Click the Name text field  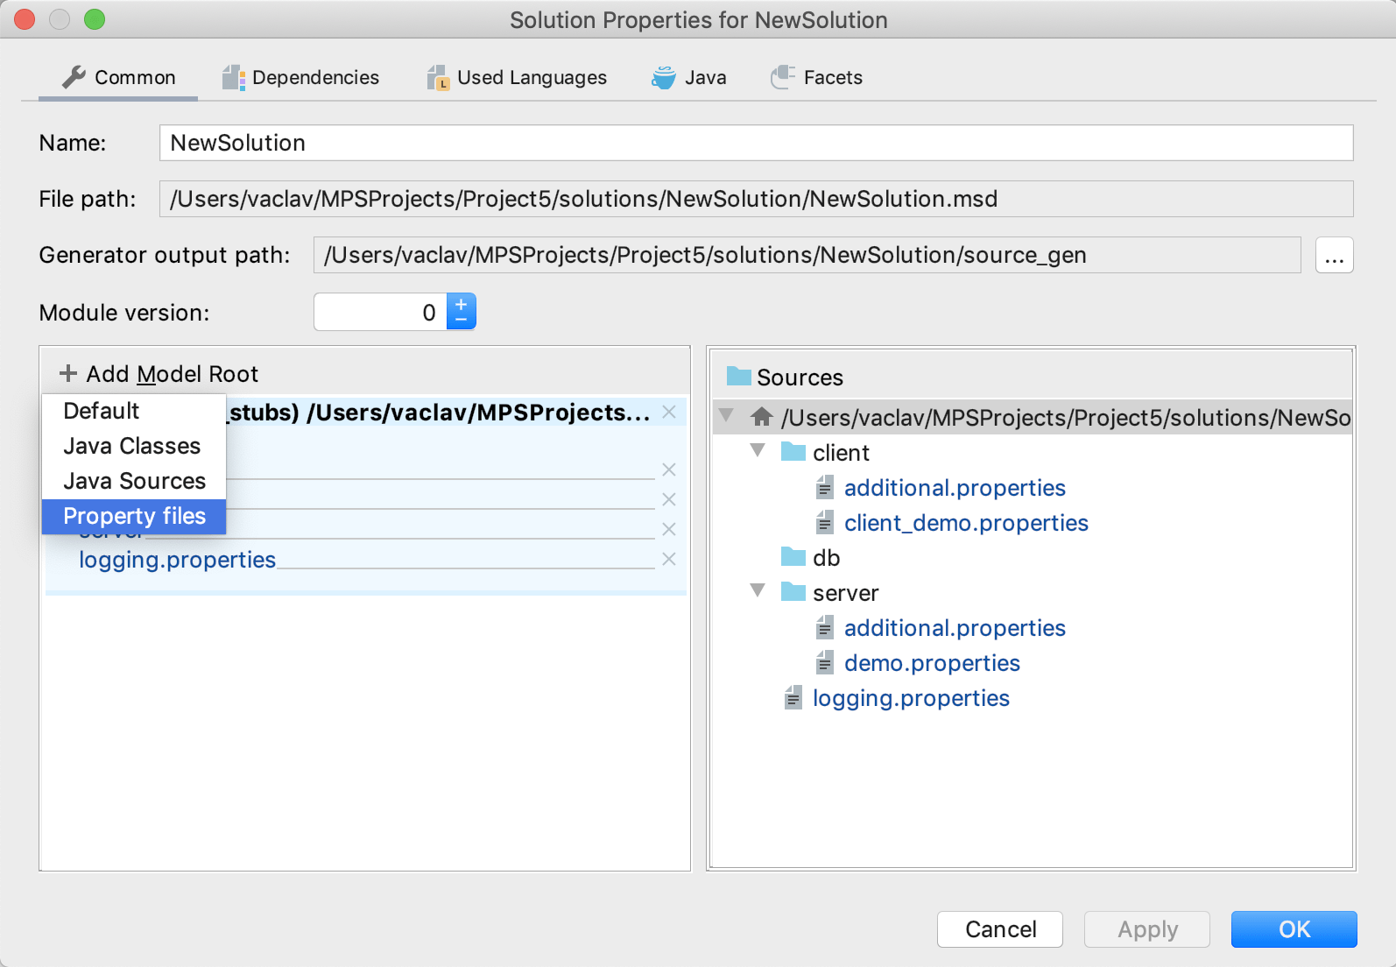tap(755, 143)
